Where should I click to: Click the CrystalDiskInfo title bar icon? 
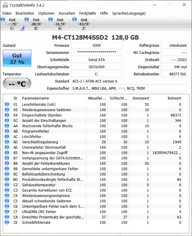tap(5, 5)
